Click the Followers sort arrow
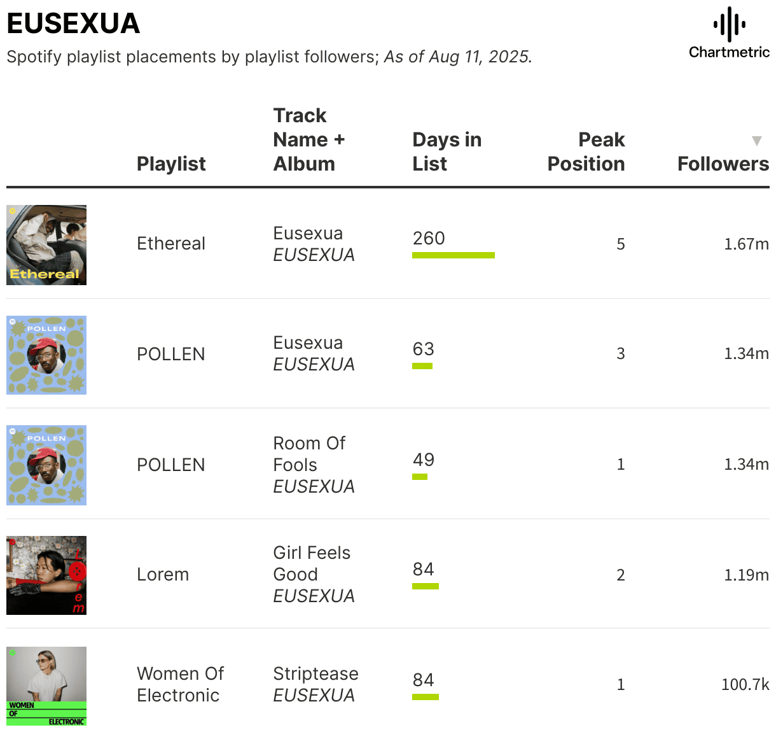The height and width of the screenshot is (746, 776). (x=756, y=141)
